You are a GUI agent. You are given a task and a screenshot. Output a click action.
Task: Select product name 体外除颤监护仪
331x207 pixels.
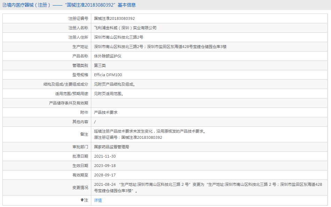point(108,56)
